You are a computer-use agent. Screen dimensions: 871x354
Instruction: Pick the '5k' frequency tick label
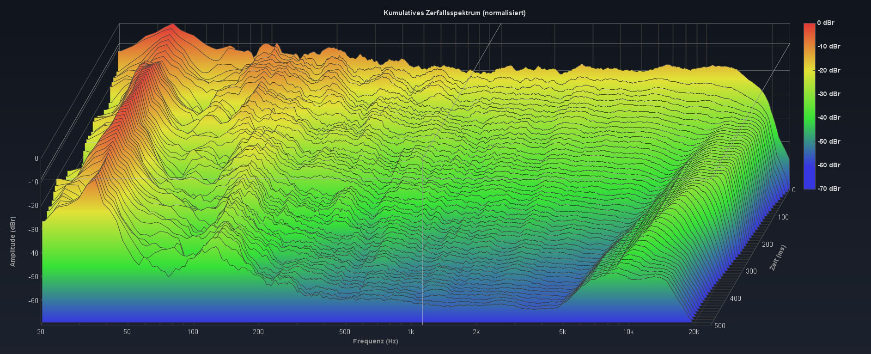tap(562, 332)
